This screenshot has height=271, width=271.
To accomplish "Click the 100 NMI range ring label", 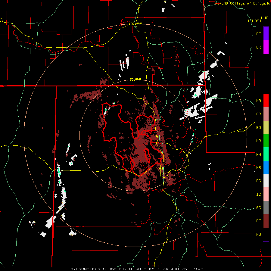I will [x=135, y=24].
